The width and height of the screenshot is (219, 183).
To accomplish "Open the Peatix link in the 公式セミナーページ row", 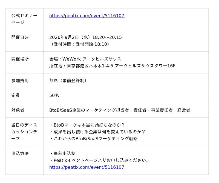I will pos(87,16).
